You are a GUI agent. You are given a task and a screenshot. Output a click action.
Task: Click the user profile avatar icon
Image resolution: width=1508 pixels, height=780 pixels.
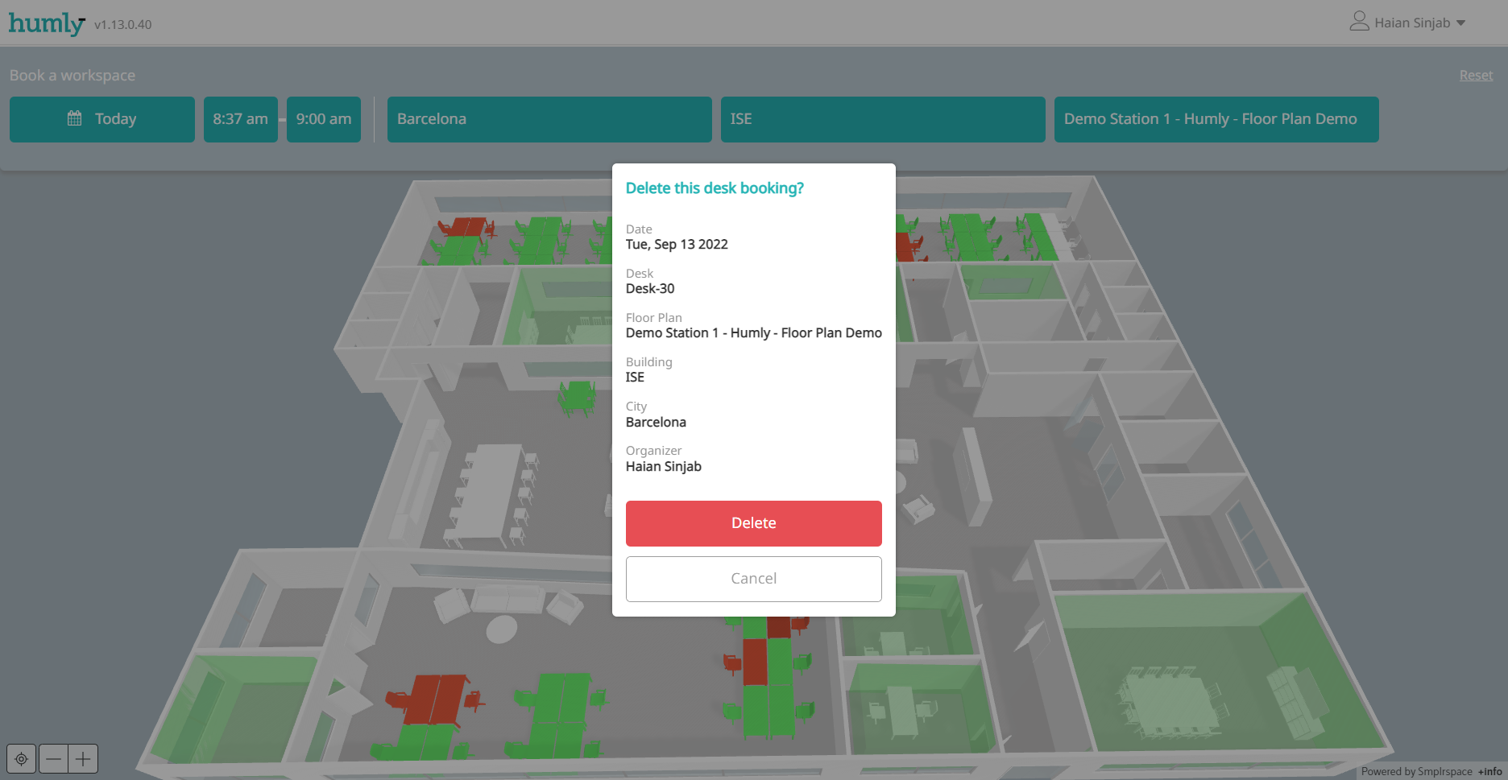tap(1358, 22)
